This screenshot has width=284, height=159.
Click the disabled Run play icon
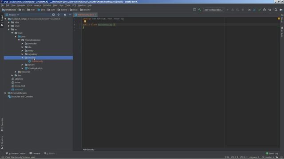coord(227,10)
